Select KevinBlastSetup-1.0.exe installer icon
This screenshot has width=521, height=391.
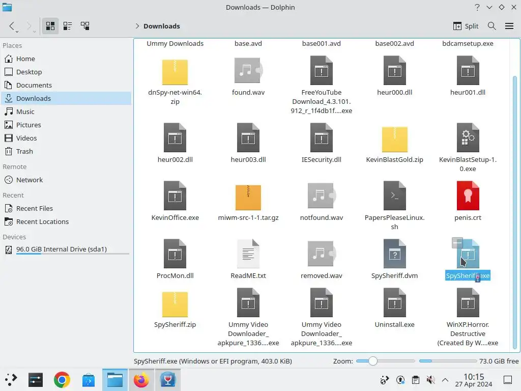pyautogui.click(x=468, y=137)
